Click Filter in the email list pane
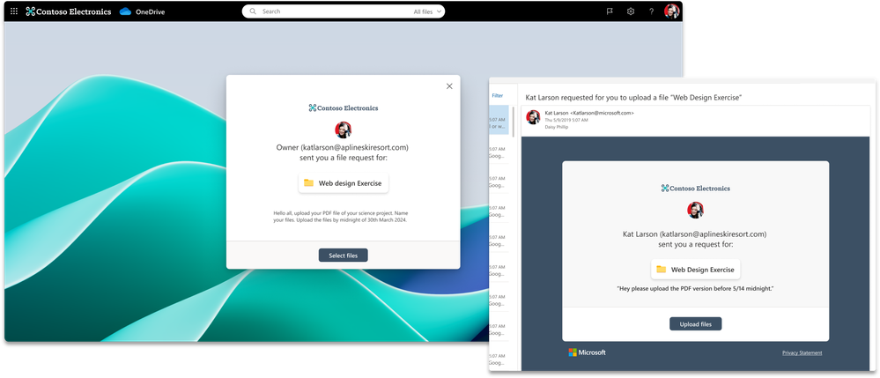The height and width of the screenshot is (378, 880). tap(497, 96)
